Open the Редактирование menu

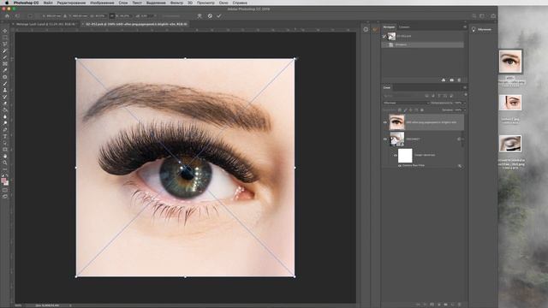[x=71, y=3]
